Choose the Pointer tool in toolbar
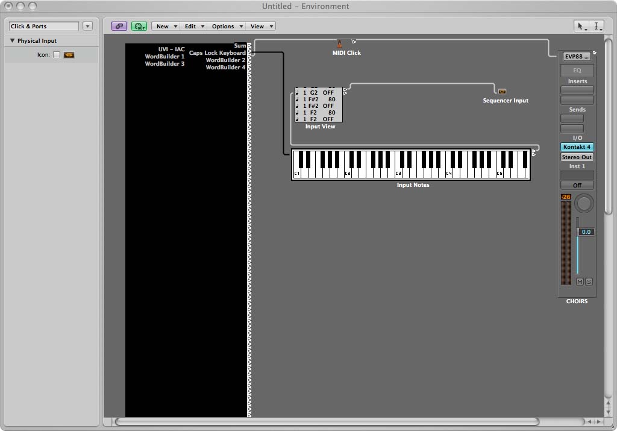The image size is (617, 431). point(581,27)
